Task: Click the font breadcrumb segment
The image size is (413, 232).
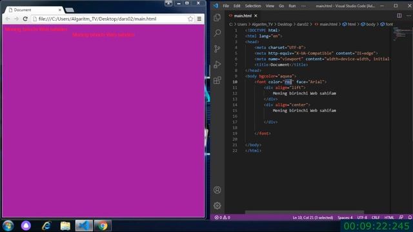Action: 387,24
